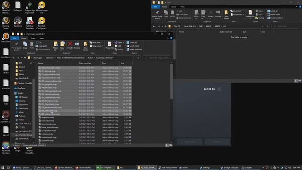Click the search box in h2_maps window
Viewport: 302px width, 170px height.
[157, 58]
